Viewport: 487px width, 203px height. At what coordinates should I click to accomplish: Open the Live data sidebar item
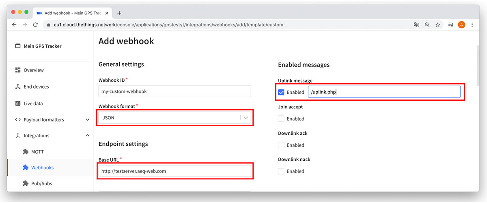[33, 104]
